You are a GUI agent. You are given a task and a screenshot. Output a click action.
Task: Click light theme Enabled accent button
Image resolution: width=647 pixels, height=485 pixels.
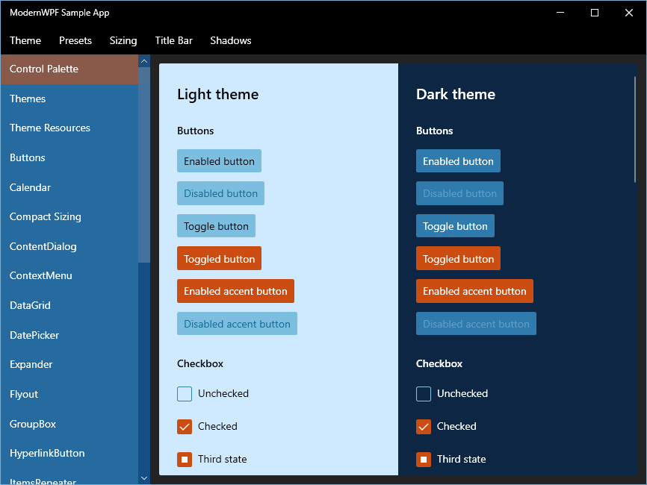[235, 291]
